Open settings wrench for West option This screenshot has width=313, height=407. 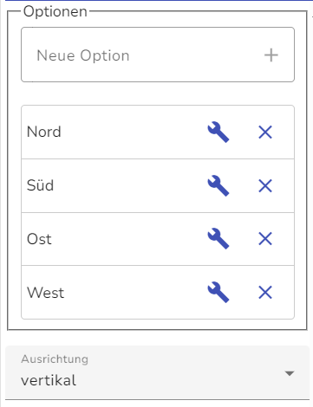(218, 292)
